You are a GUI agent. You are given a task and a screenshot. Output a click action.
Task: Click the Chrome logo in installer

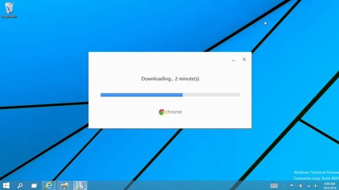click(x=162, y=112)
